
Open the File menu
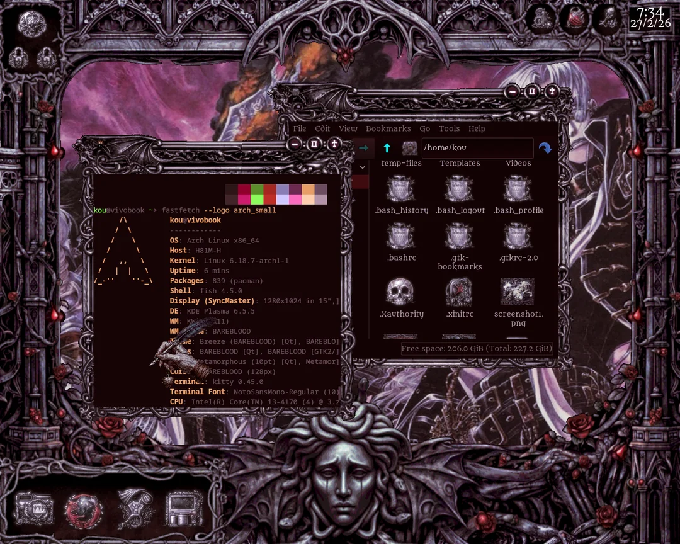300,128
